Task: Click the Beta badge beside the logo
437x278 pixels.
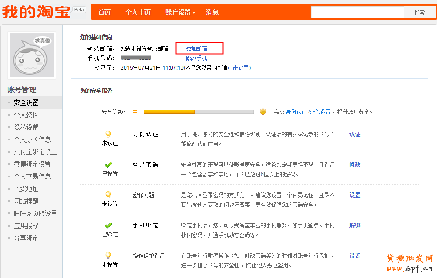Action: coord(79,10)
